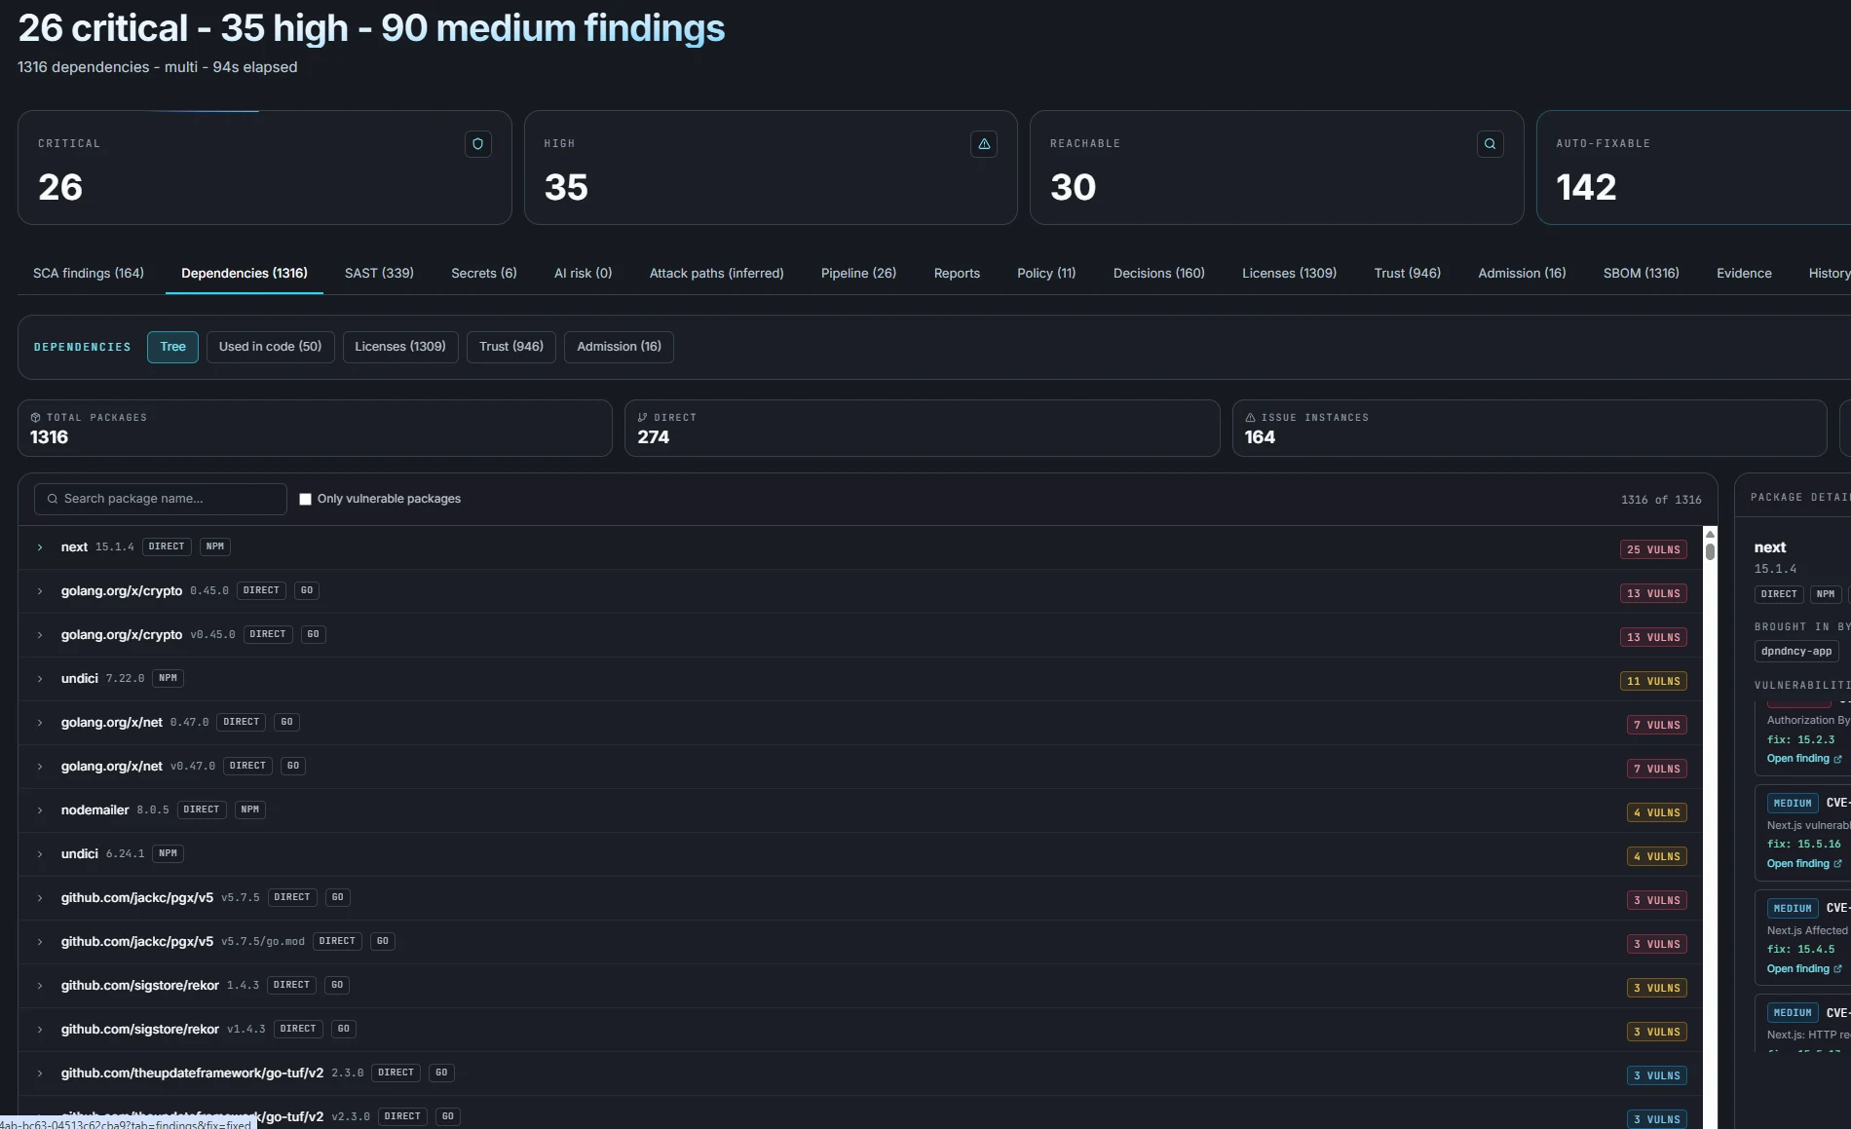This screenshot has width=1851, height=1129.
Task: Click the High 35 summary card
Action: point(771,168)
